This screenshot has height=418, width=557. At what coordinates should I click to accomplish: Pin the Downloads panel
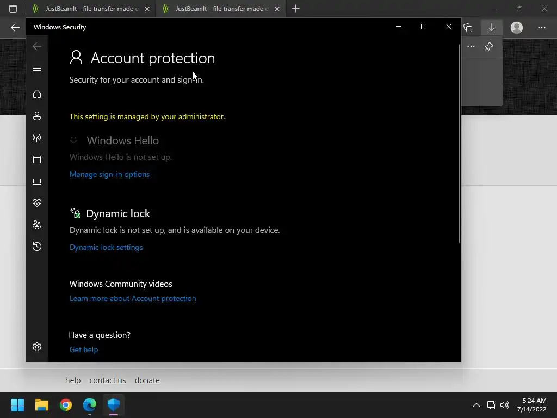click(489, 46)
